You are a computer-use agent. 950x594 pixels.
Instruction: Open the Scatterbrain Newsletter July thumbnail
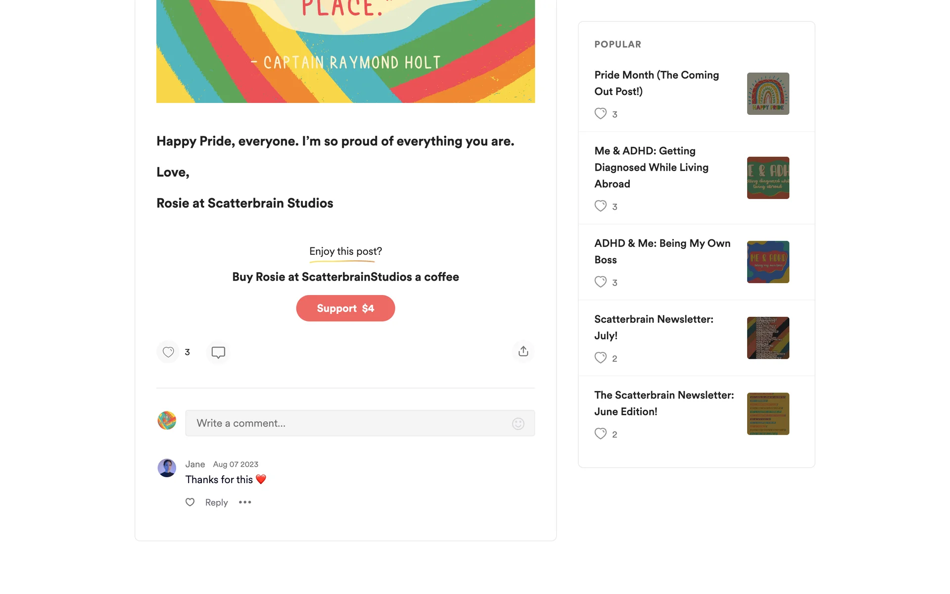[x=768, y=338]
